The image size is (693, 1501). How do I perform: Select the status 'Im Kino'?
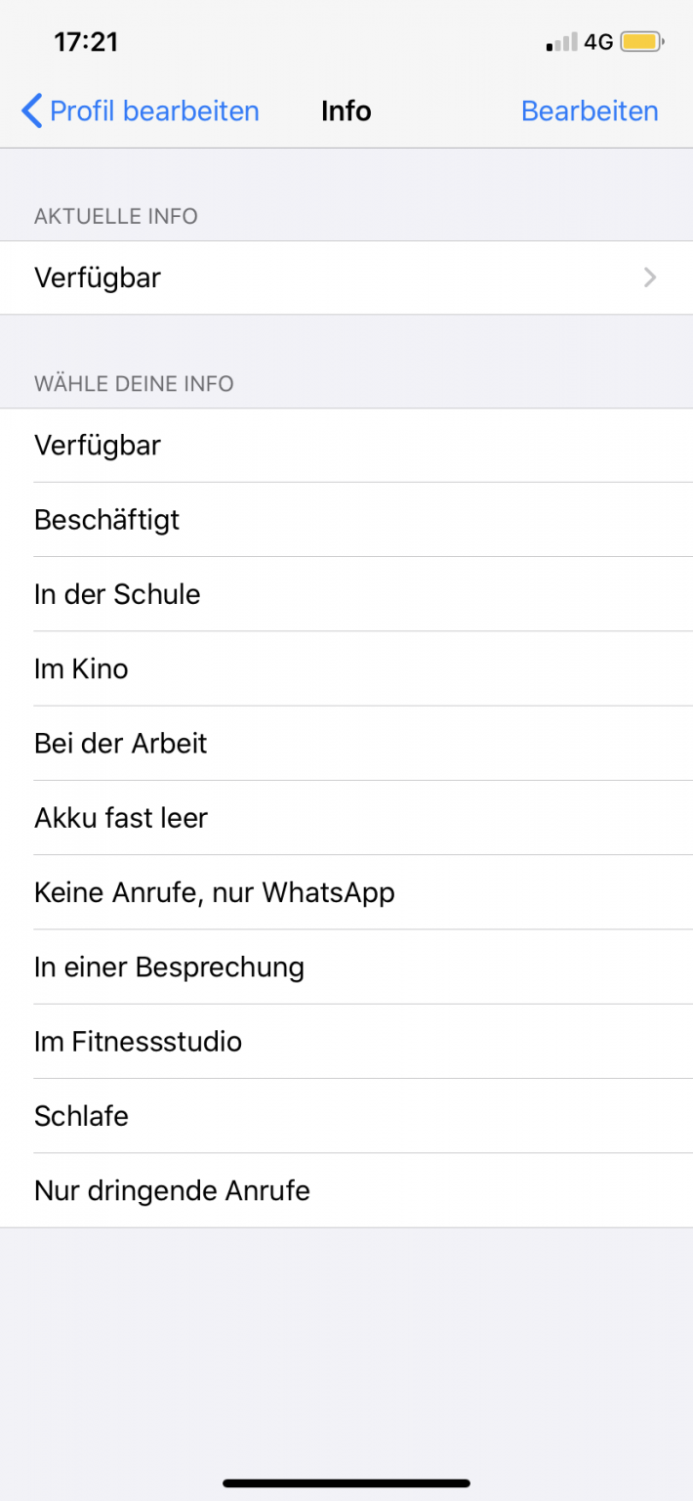(x=81, y=668)
